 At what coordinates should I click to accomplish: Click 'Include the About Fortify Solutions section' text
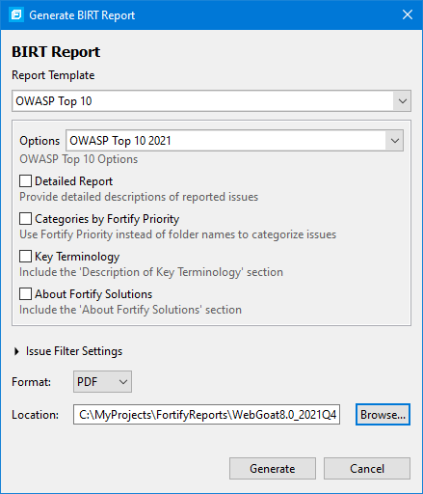(130, 310)
